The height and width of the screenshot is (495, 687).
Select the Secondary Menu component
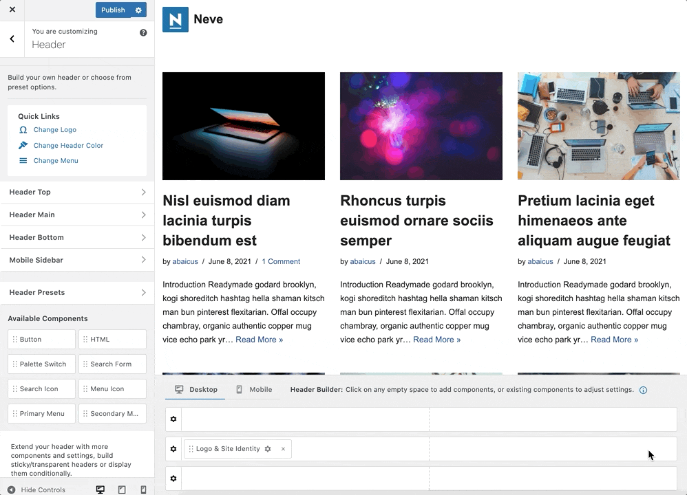[113, 414]
